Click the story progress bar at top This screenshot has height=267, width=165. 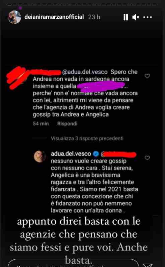click(x=82, y=5)
